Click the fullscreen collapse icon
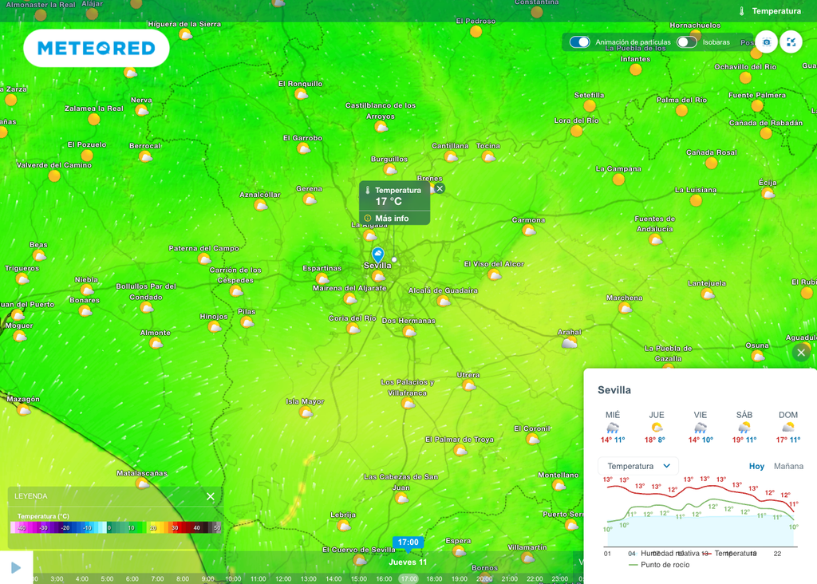817x584 pixels. (x=791, y=42)
